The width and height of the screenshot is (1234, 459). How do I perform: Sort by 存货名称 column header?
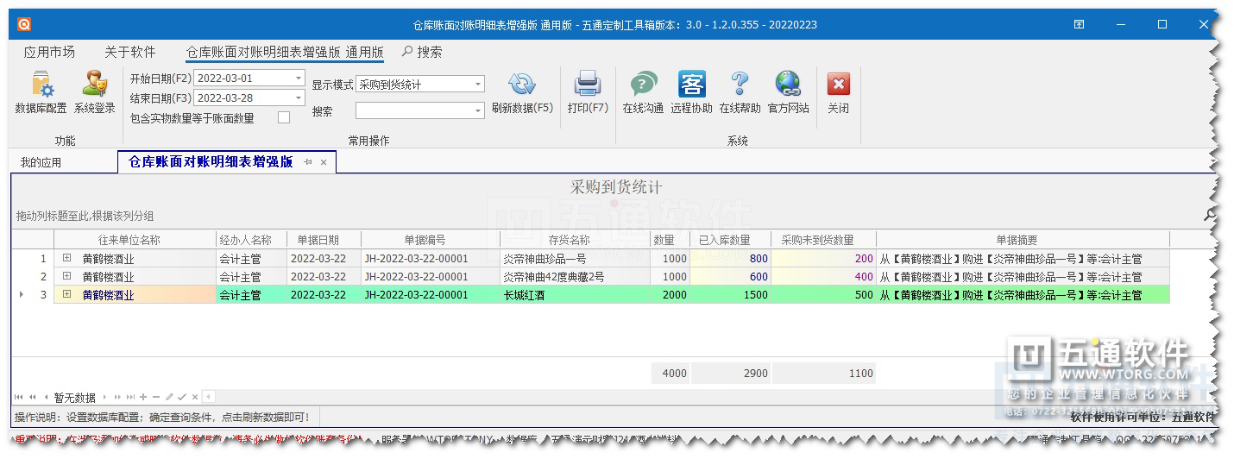(575, 240)
